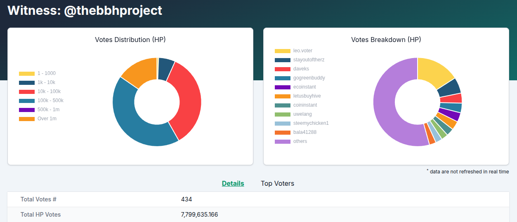Click the letusbuyhive legend label
This screenshot has height=222, width=517.
click(x=307, y=96)
